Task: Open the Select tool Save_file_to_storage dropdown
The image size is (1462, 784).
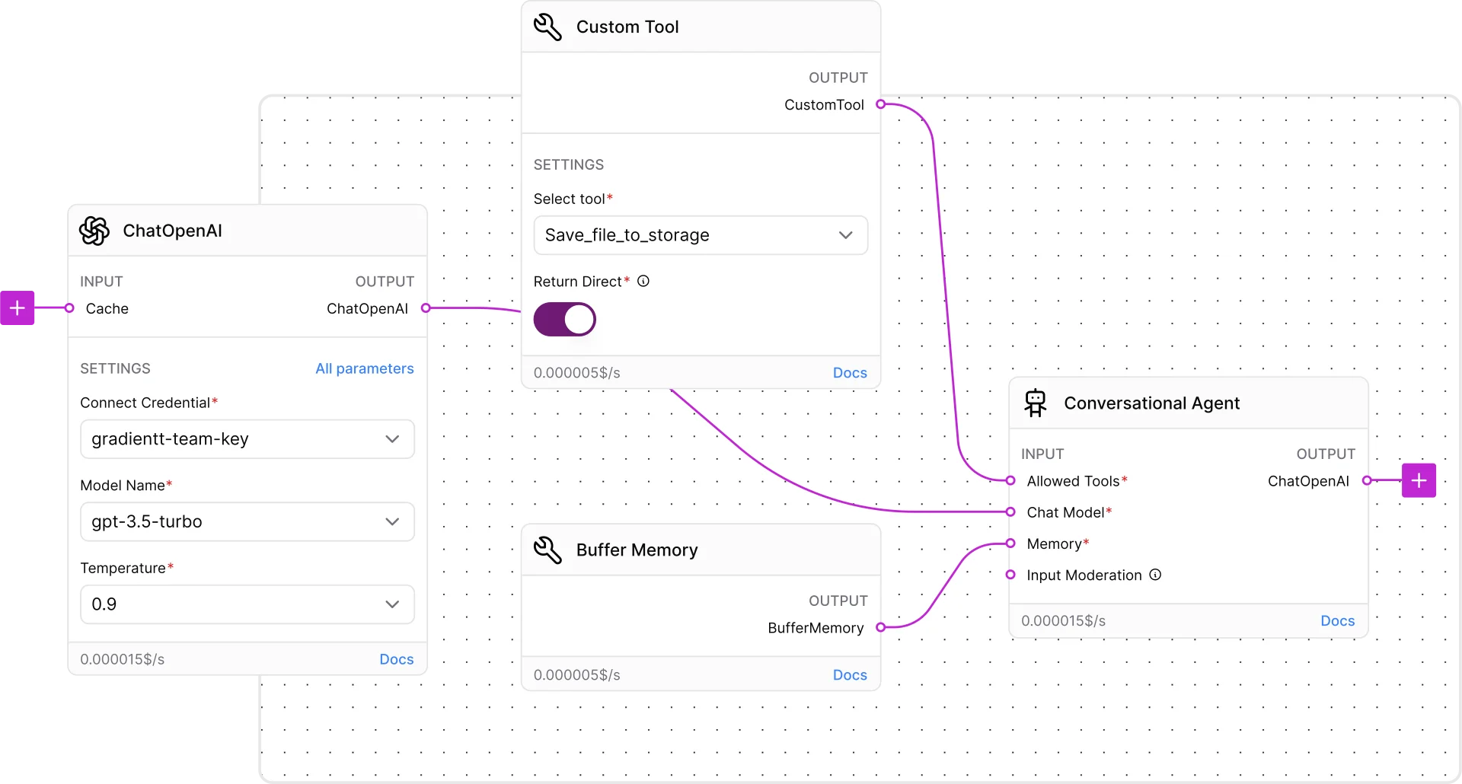Action: tap(700, 235)
